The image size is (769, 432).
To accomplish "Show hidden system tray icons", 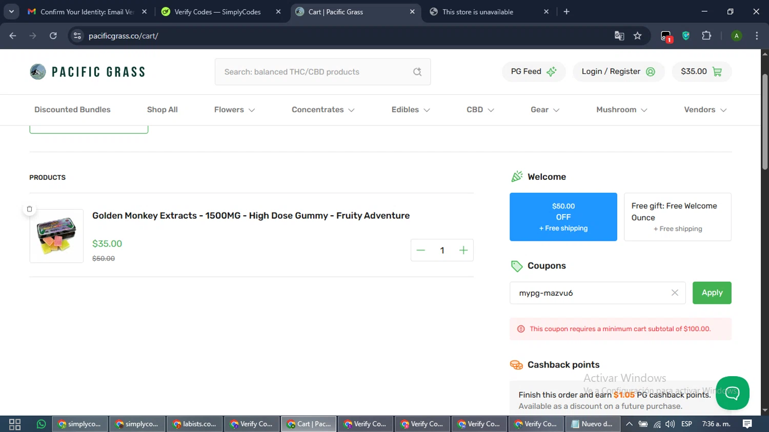I will [629, 424].
